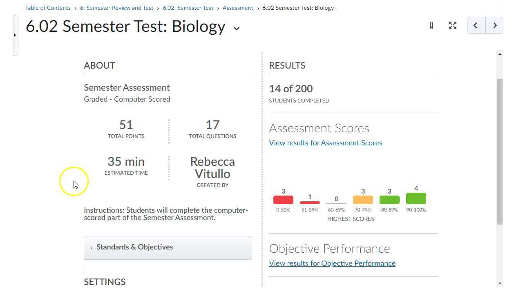Select the orange 70-79% score bar
This screenshot has height=294, width=523.
[363, 200]
